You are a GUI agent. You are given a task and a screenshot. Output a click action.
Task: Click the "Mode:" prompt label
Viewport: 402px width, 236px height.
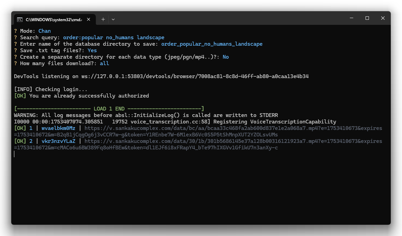pyautogui.click(x=27, y=31)
